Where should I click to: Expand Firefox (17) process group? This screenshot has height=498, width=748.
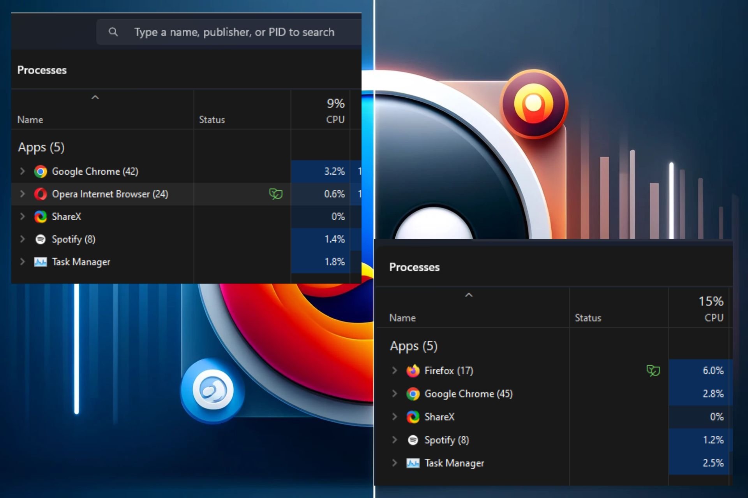pos(394,370)
